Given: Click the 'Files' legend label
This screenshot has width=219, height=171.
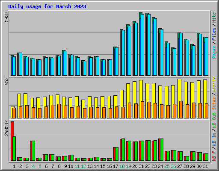Looking at the screenshot, I should pyautogui.click(x=214, y=34).
